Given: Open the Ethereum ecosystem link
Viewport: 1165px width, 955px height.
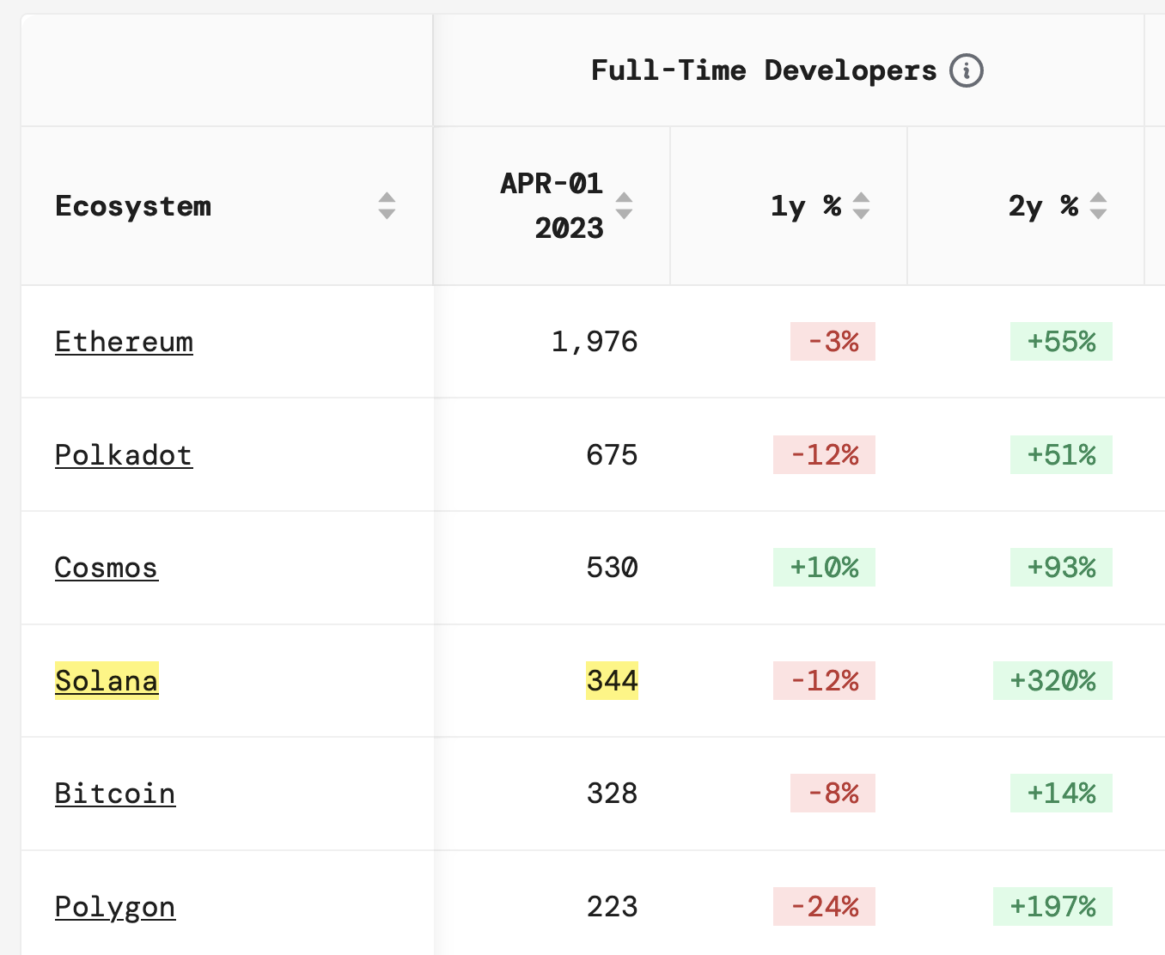Looking at the screenshot, I should tap(124, 342).
